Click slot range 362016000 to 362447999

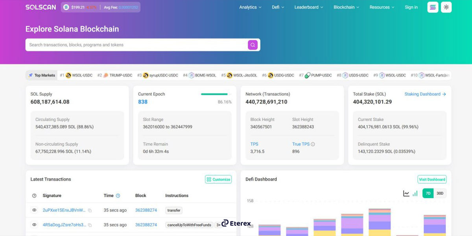tap(168, 127)
